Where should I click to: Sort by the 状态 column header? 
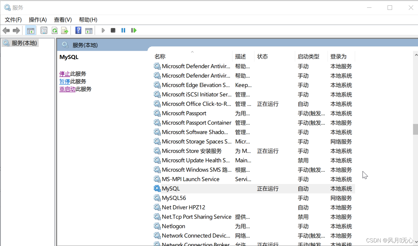tap(275, 56)
